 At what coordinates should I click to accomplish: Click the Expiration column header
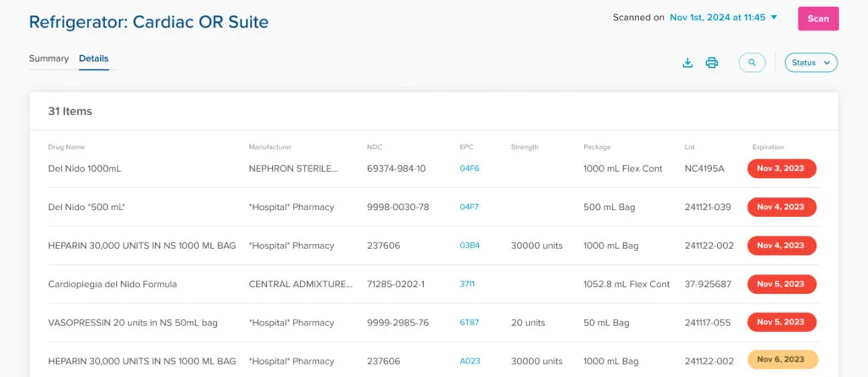click(767, 147)
